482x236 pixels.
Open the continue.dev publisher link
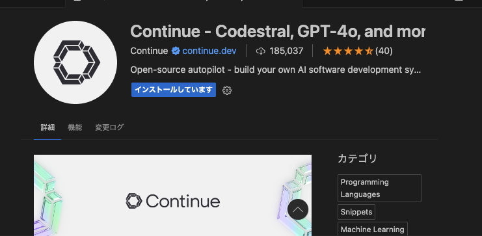209,51
